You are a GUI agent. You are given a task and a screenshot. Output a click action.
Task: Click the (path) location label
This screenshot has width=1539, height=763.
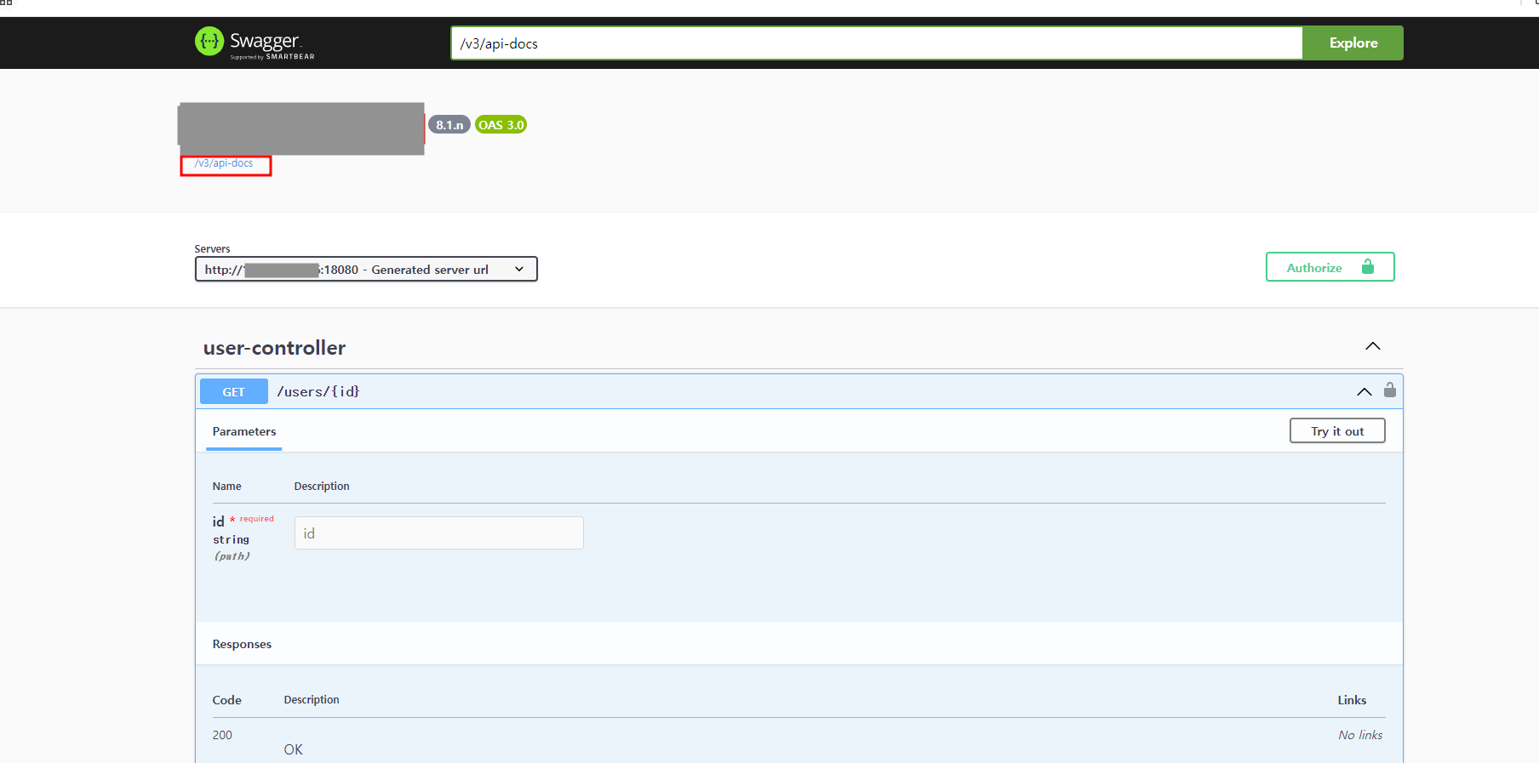(232, 556)
